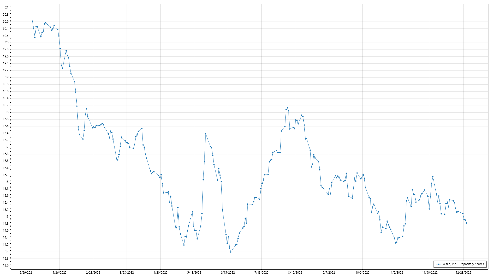Click the 18 y-axis value label
This screenshot has height=277, width=492.
click(7, 112)
